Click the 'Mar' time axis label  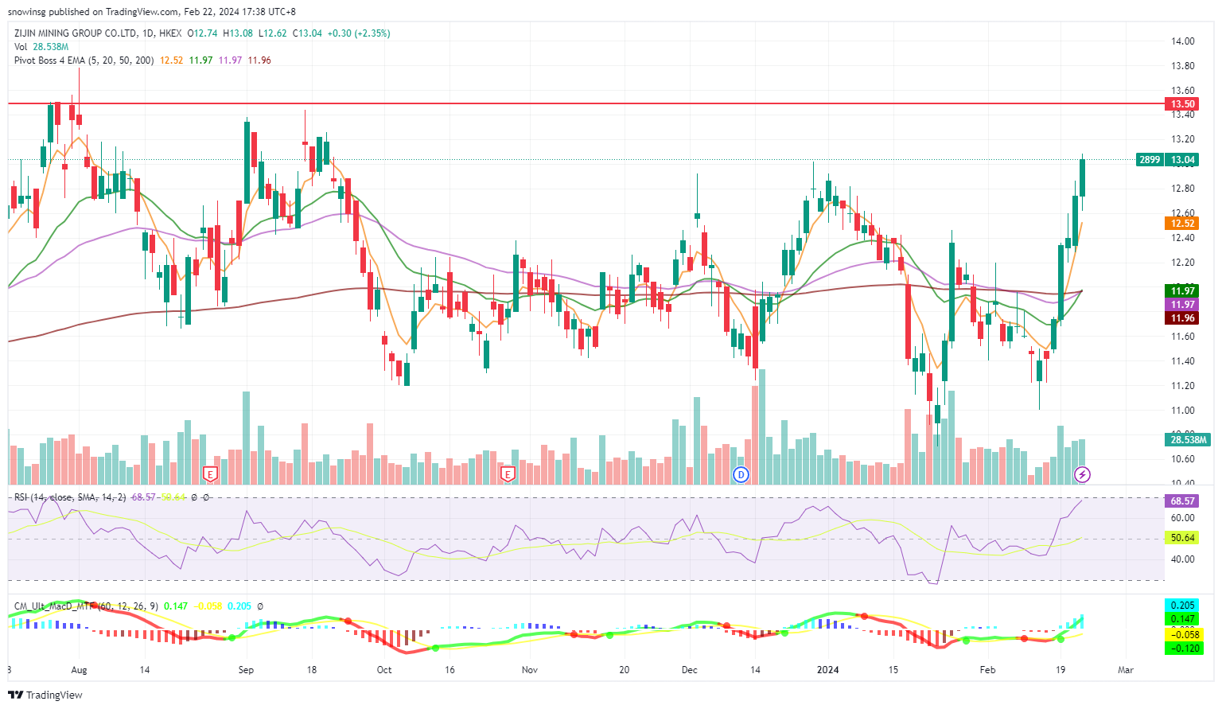click(1126, 670)
